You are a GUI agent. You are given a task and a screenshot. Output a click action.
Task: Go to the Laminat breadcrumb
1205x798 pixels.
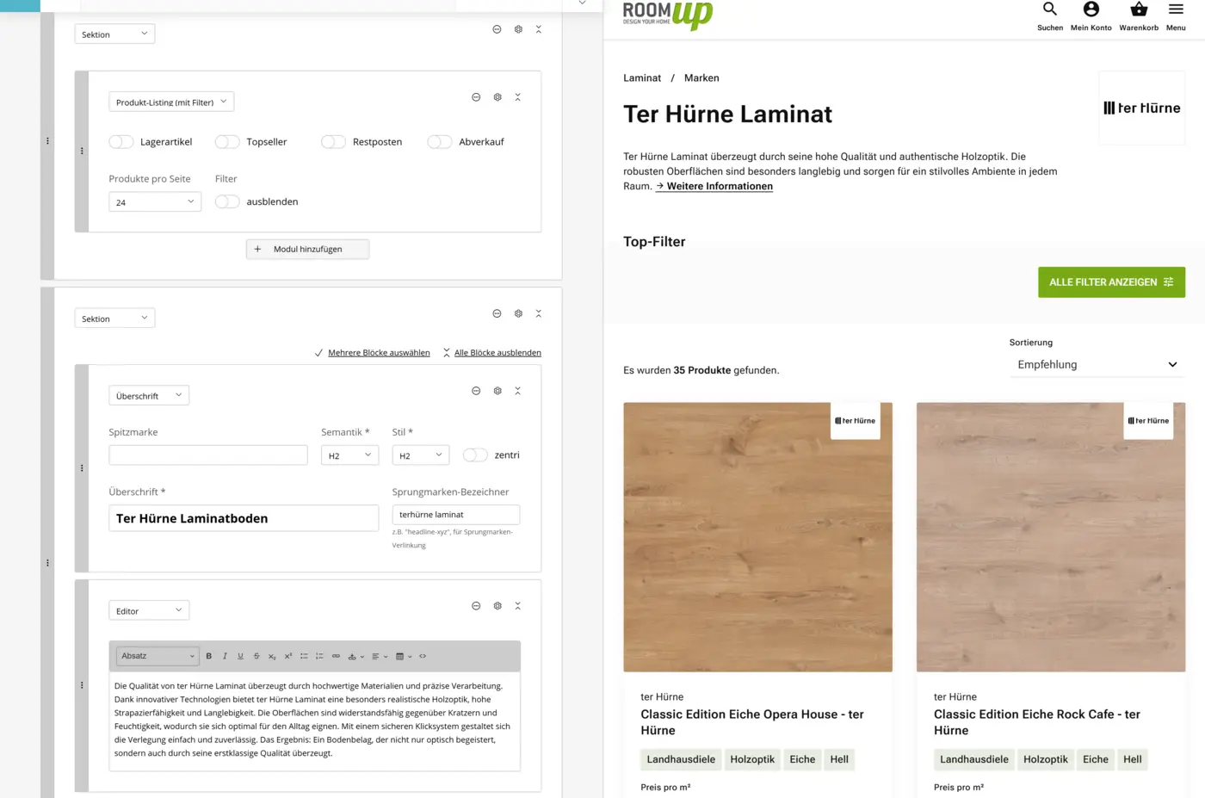[x=642, y=78]
